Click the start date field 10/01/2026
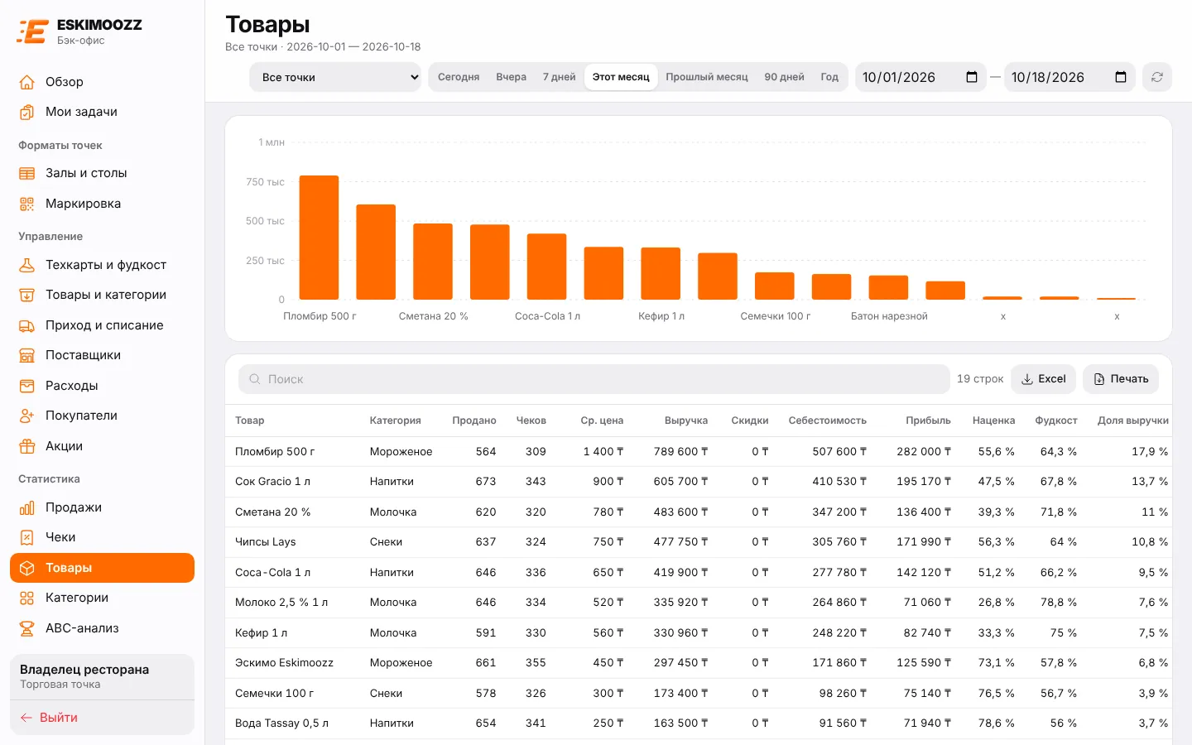The width and height of the screenshot is (1192, 745). [x=920, y=77]
